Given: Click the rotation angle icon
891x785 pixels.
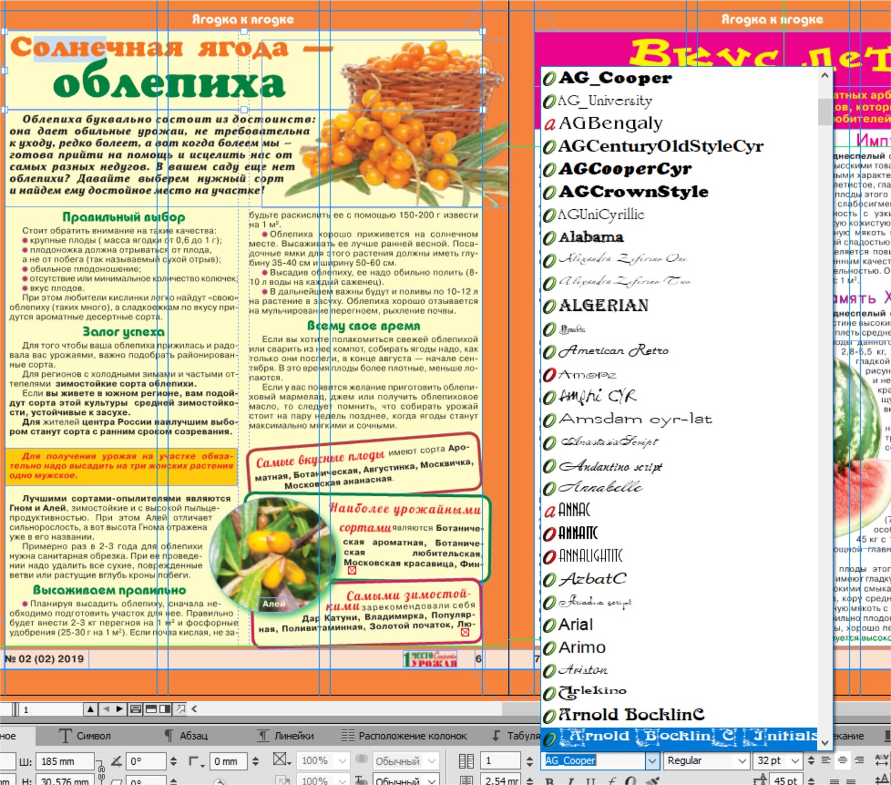Looking at the screenshot, I should click(x=117, y=761).
